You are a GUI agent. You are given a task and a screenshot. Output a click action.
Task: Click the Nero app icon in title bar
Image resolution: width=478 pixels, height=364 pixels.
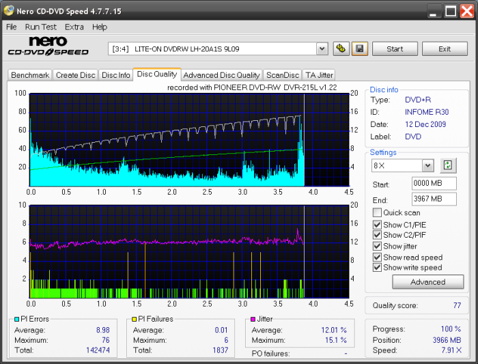(x=9, y=11)
